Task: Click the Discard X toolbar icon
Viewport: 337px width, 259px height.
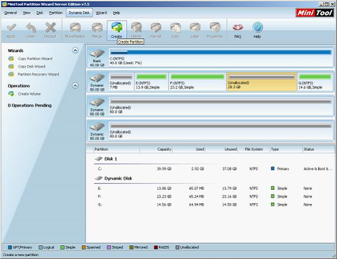Action: 50,28
